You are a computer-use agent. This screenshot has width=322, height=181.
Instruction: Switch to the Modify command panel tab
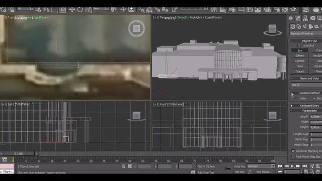click(298, 18)
